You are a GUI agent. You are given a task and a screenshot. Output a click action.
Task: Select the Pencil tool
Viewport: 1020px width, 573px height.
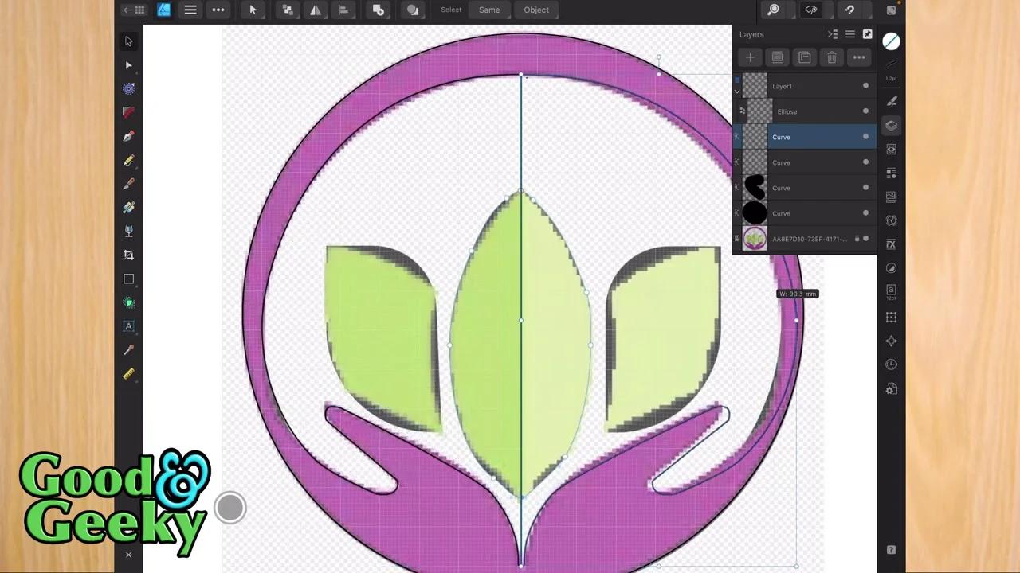[x=128, y=160]
